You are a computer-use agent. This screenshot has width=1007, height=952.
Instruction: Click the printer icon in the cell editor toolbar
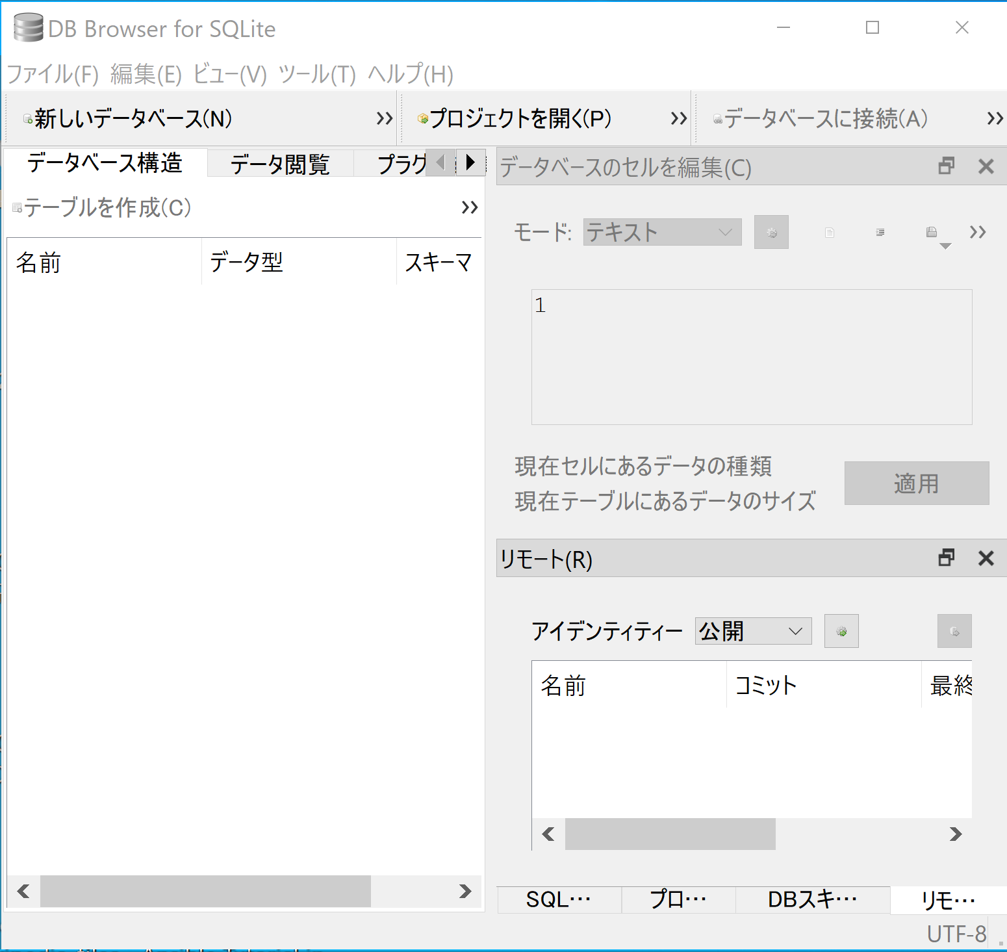tap(932, 232)
